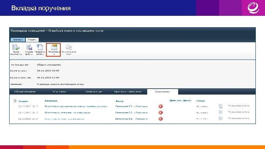Sort by the Статус column header
Image resolution: width=265 pixels, height=149 pixels.
[201, 101]
